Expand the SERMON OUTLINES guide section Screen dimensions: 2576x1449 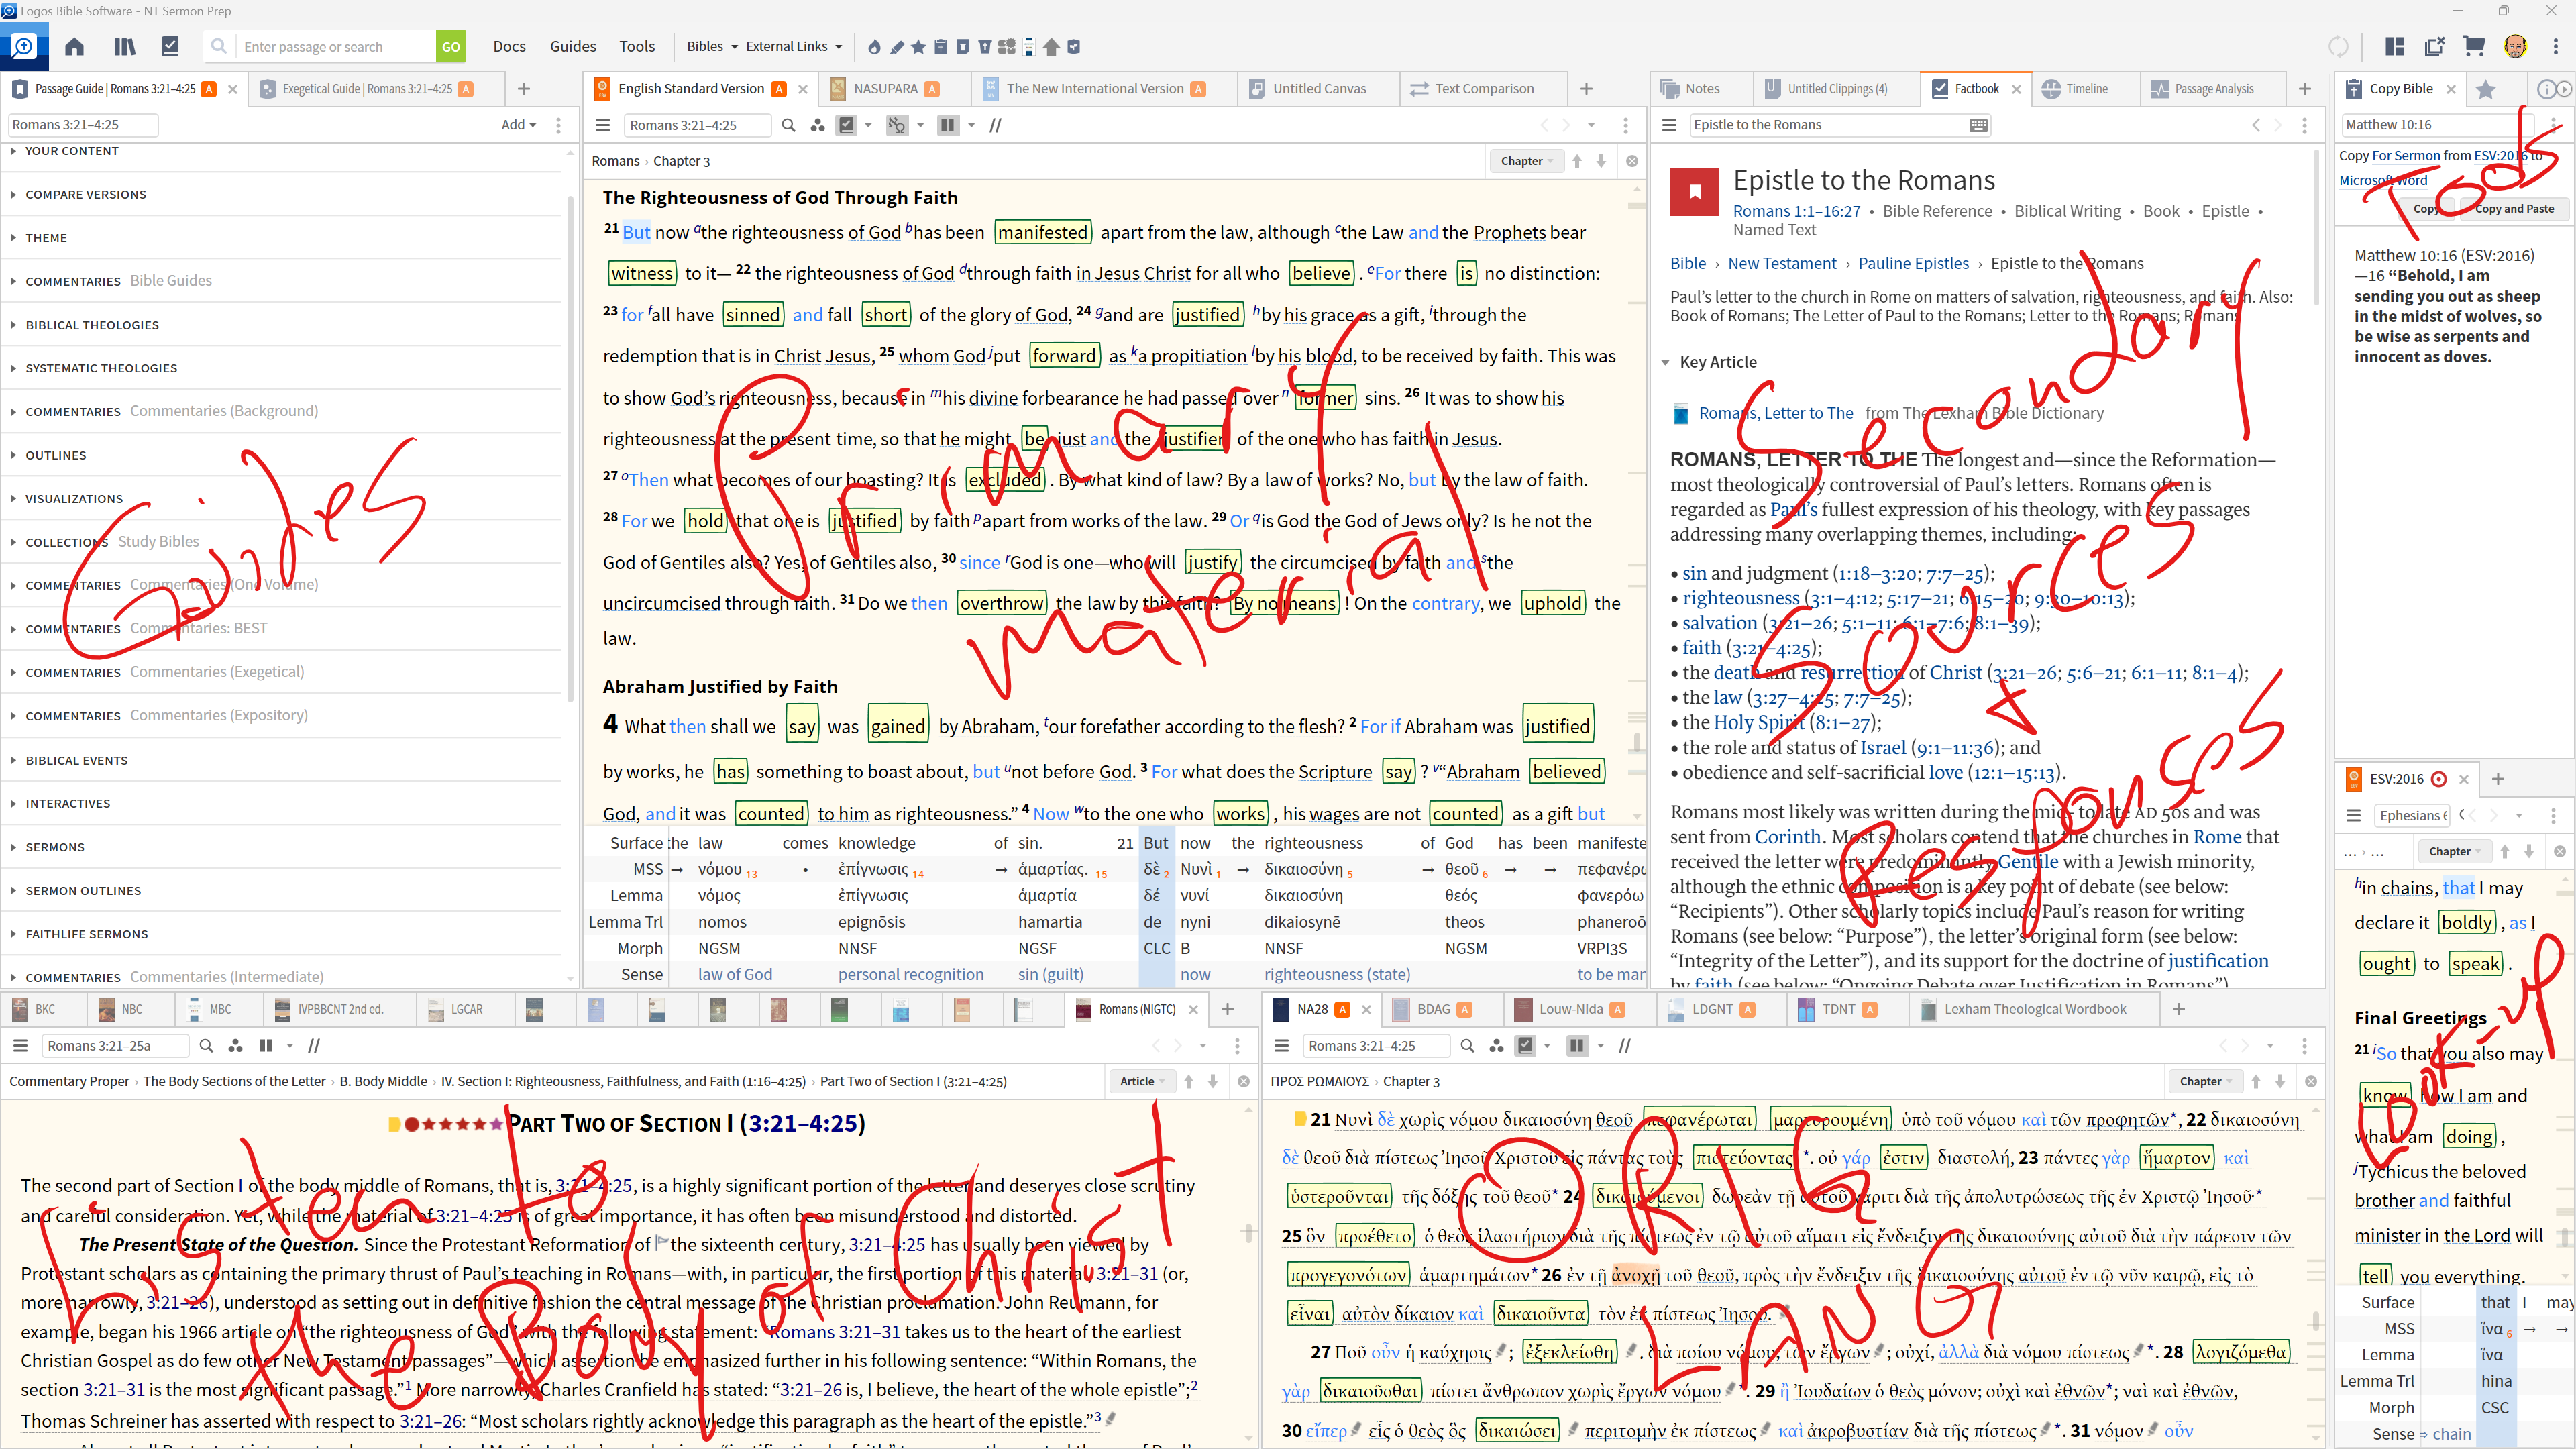tap(83, 890)
